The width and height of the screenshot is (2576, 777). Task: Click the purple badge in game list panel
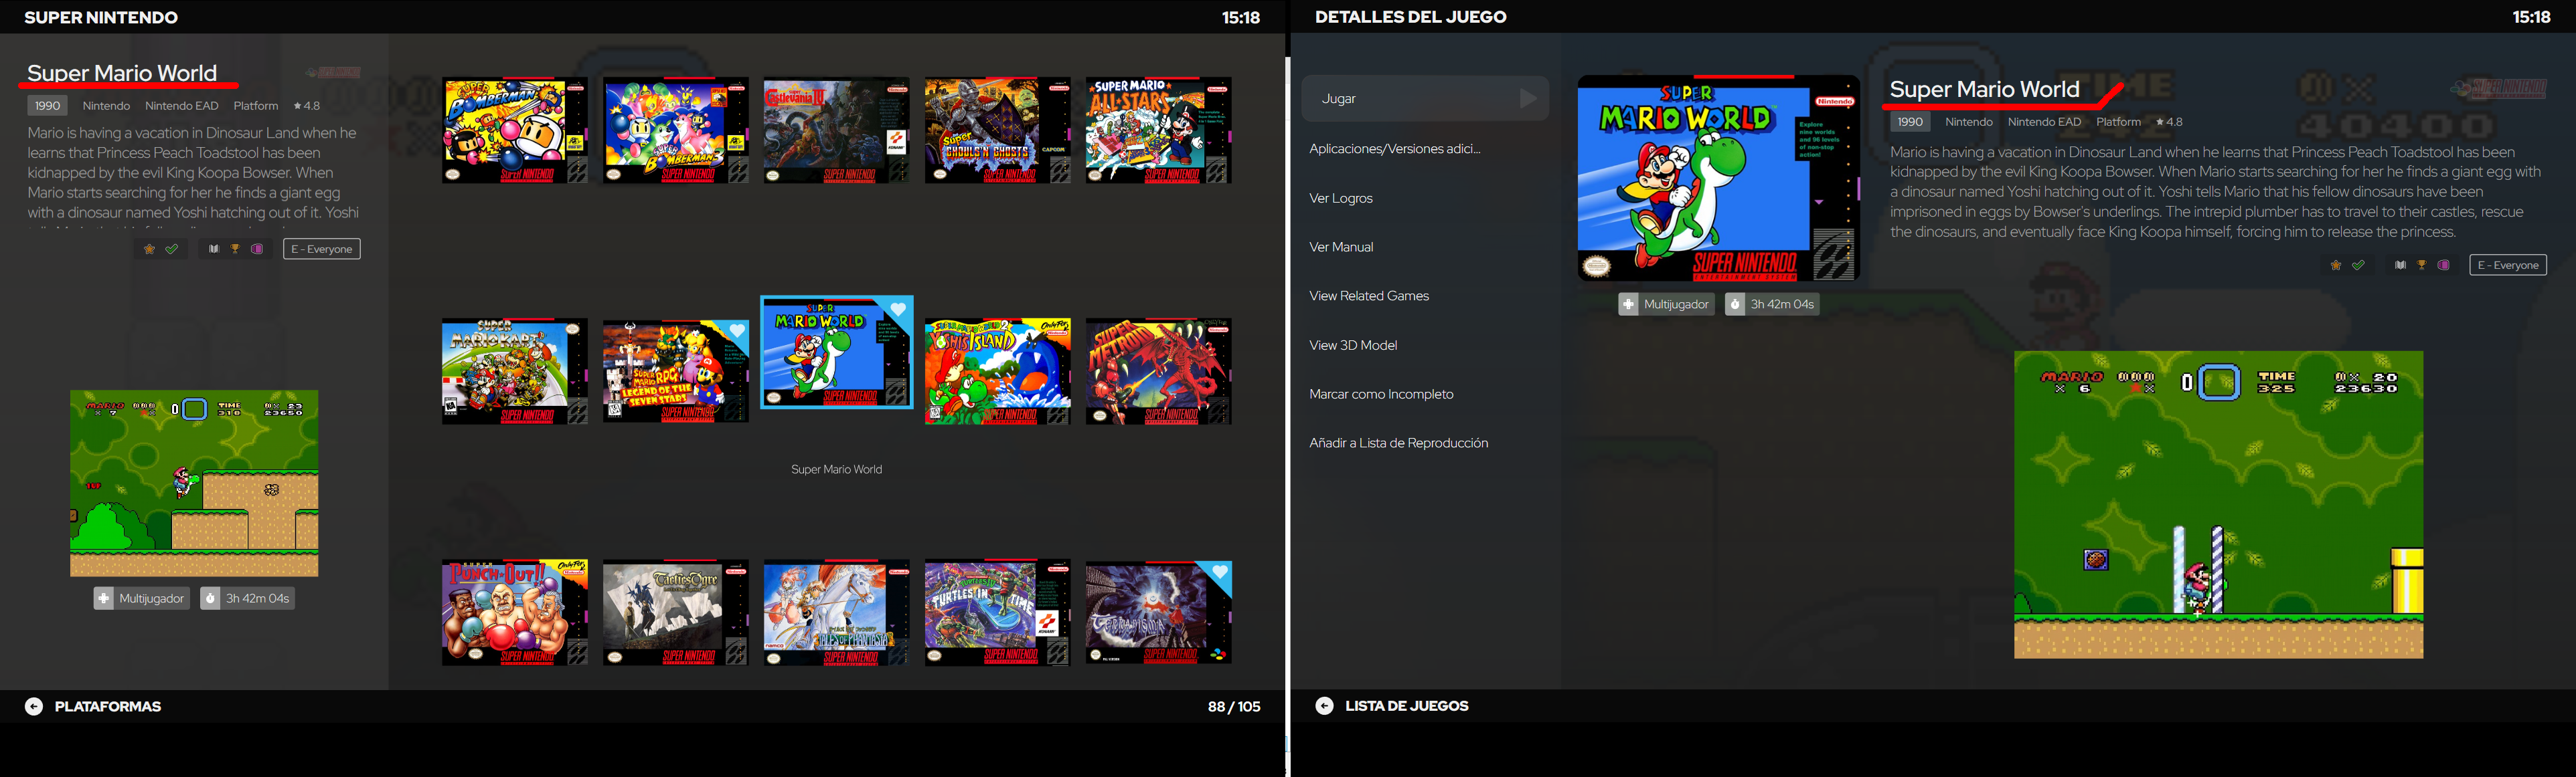point(257,249)
